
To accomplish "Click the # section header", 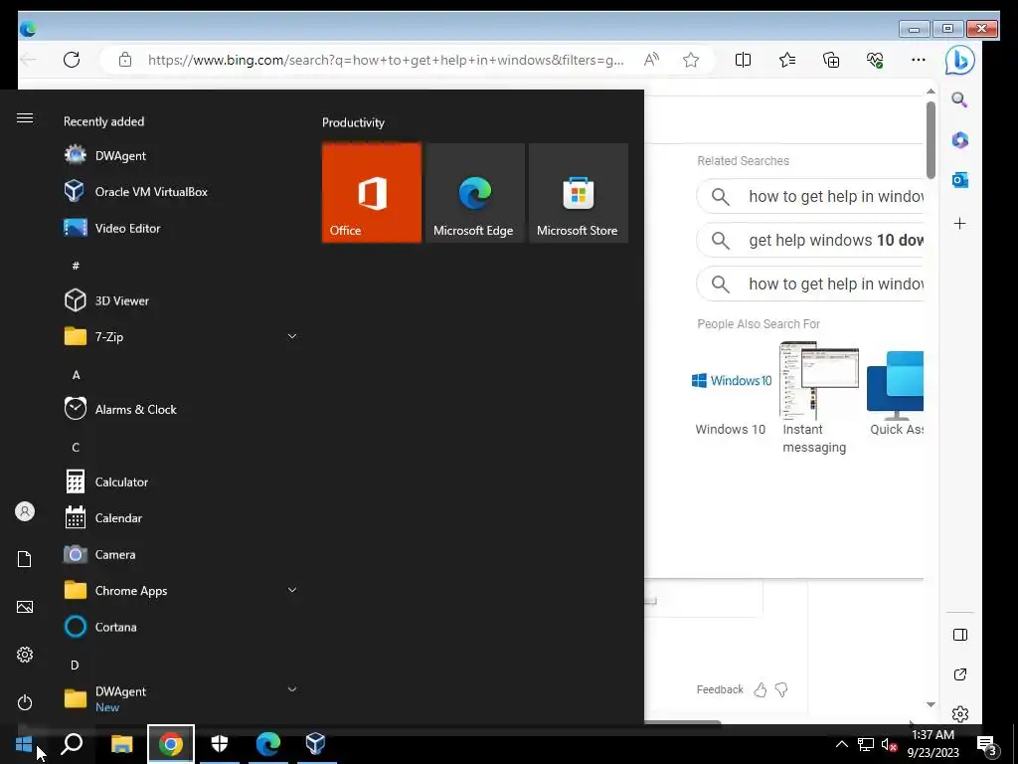I will tap(76, 266).
